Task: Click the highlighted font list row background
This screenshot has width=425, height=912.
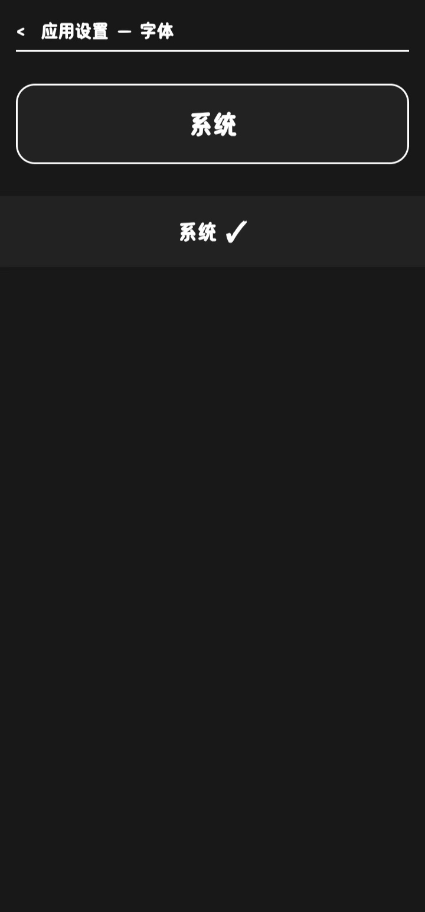Action: click(212, 232)
